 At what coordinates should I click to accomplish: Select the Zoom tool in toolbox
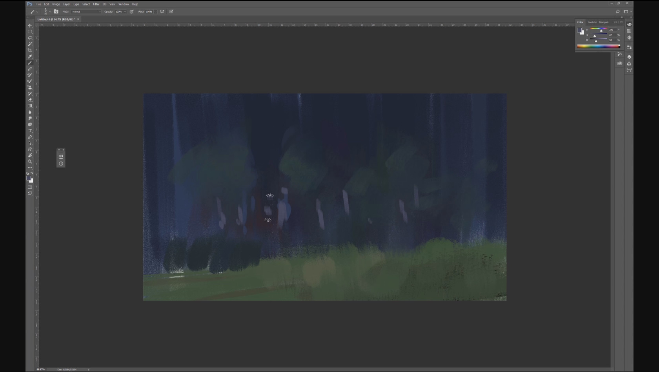[x=30, y=161]
